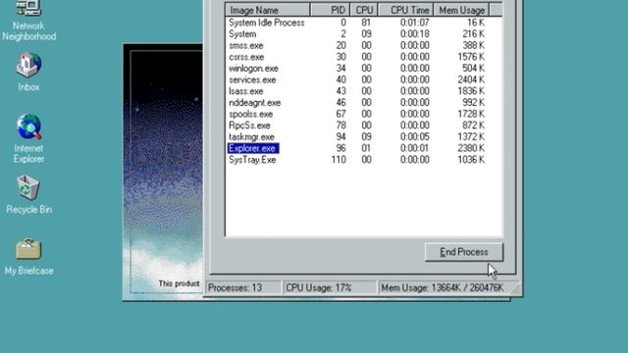Click the CPU Usage: 17% status entry
This screenshot has height=353, width=628.
click(x=330, y=287)
